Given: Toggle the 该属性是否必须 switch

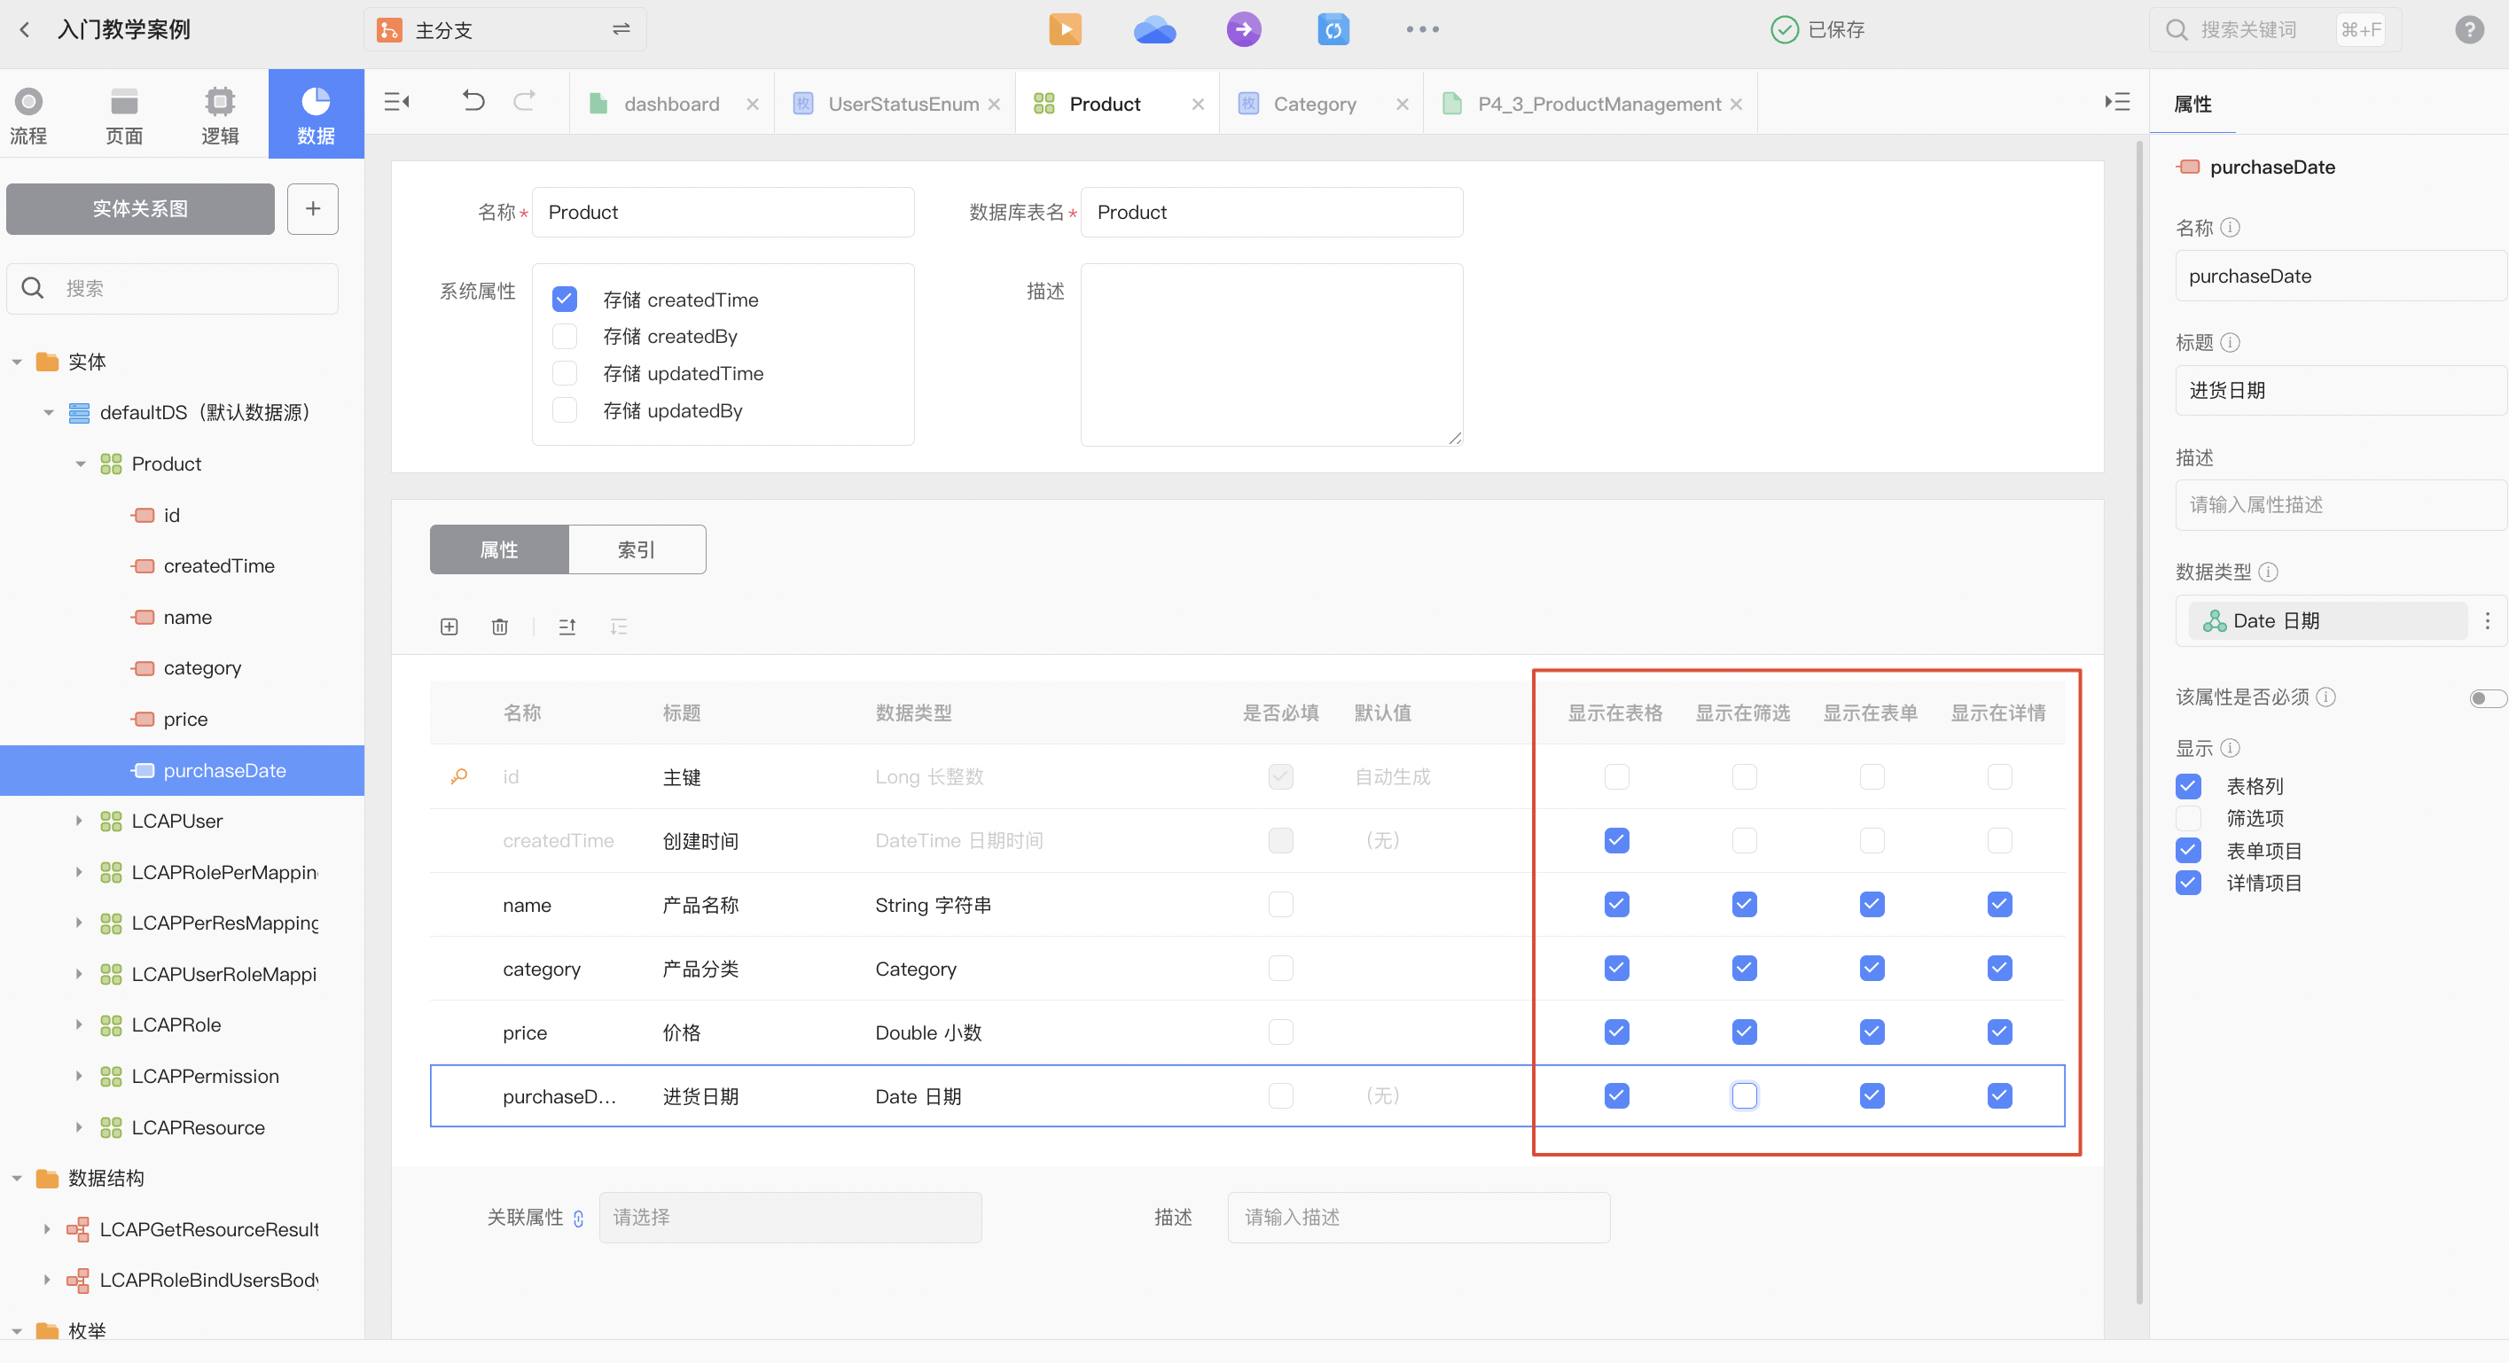Looking at the screenshot, I should tap(2487, 697).
